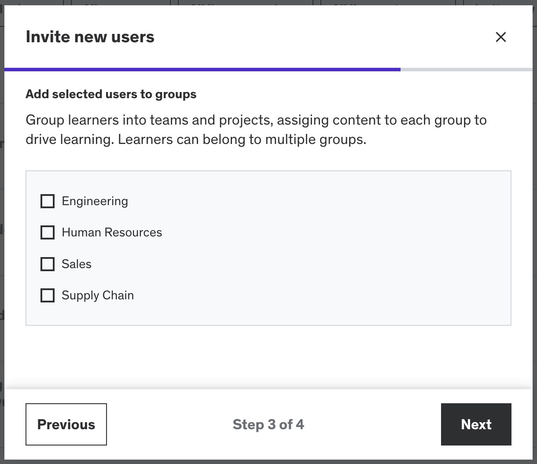Click the "Engineering" label text

click(x=95, y=201)
